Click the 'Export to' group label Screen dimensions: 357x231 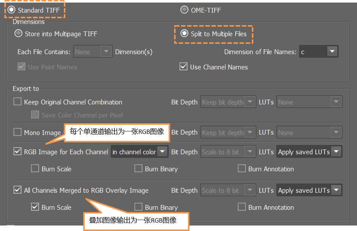[26, 89]
